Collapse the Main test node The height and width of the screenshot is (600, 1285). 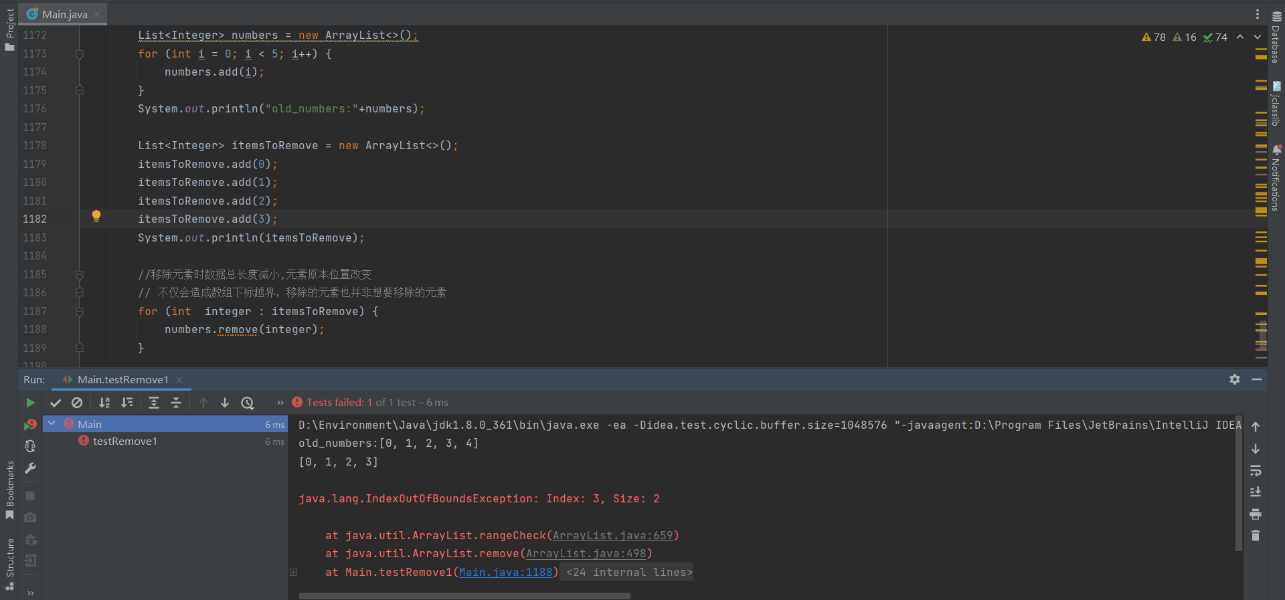(x=52, y=423)
